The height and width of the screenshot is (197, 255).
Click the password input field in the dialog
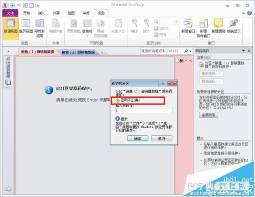click(144, 110)
